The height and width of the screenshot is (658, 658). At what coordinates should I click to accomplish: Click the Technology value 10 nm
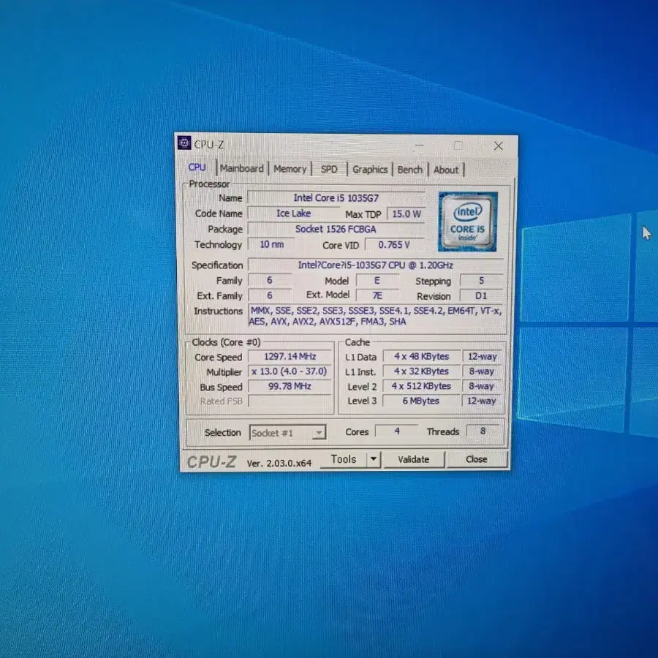click(x=271, y=244)
